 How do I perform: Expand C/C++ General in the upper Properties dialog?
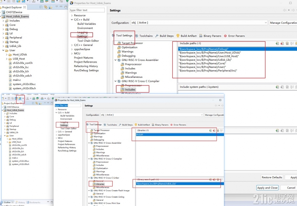point(72,45)
